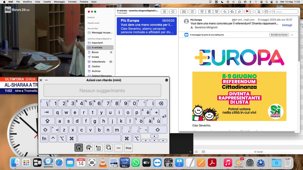Image resolution: width=303 pixels, height=170 pixels.
Task: Flag the message with the red flag
Action: click(247, 12)
